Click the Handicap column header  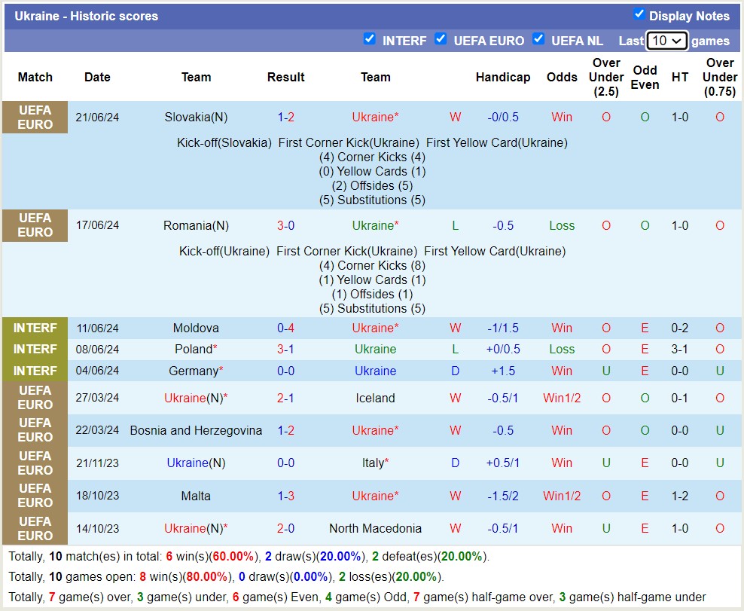pos(503,77)
